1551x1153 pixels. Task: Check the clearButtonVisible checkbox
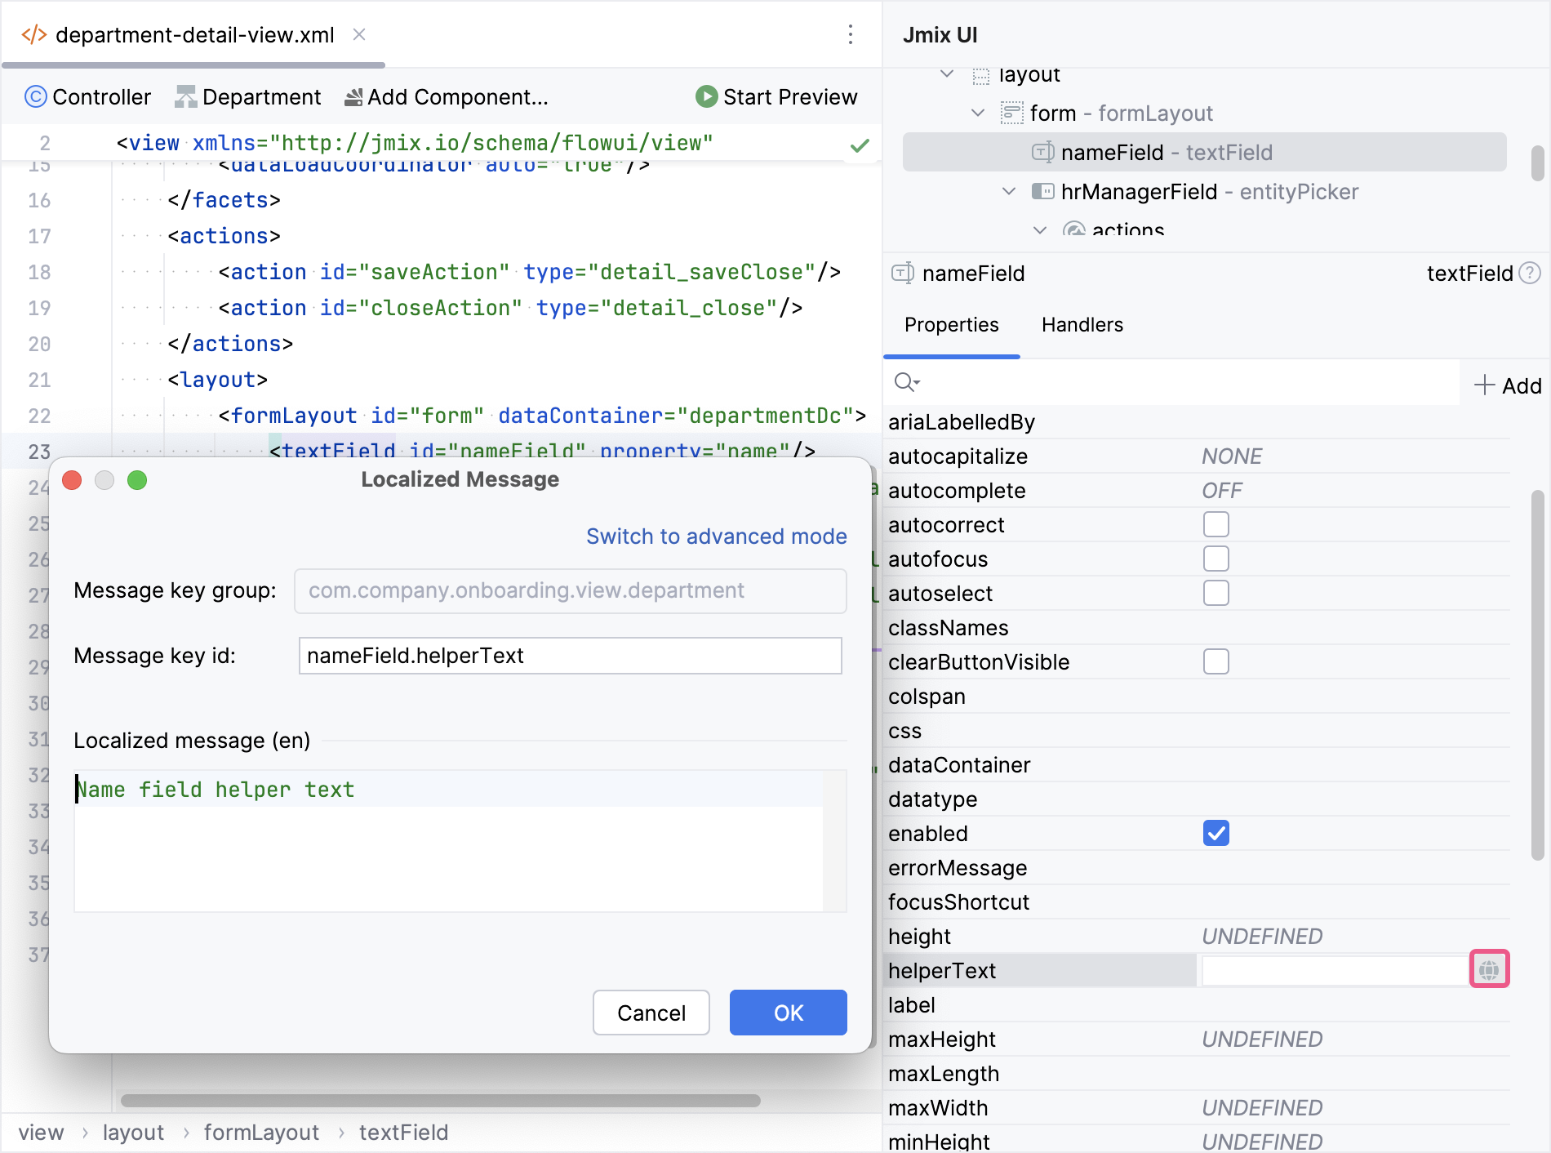click(1215, 661)
